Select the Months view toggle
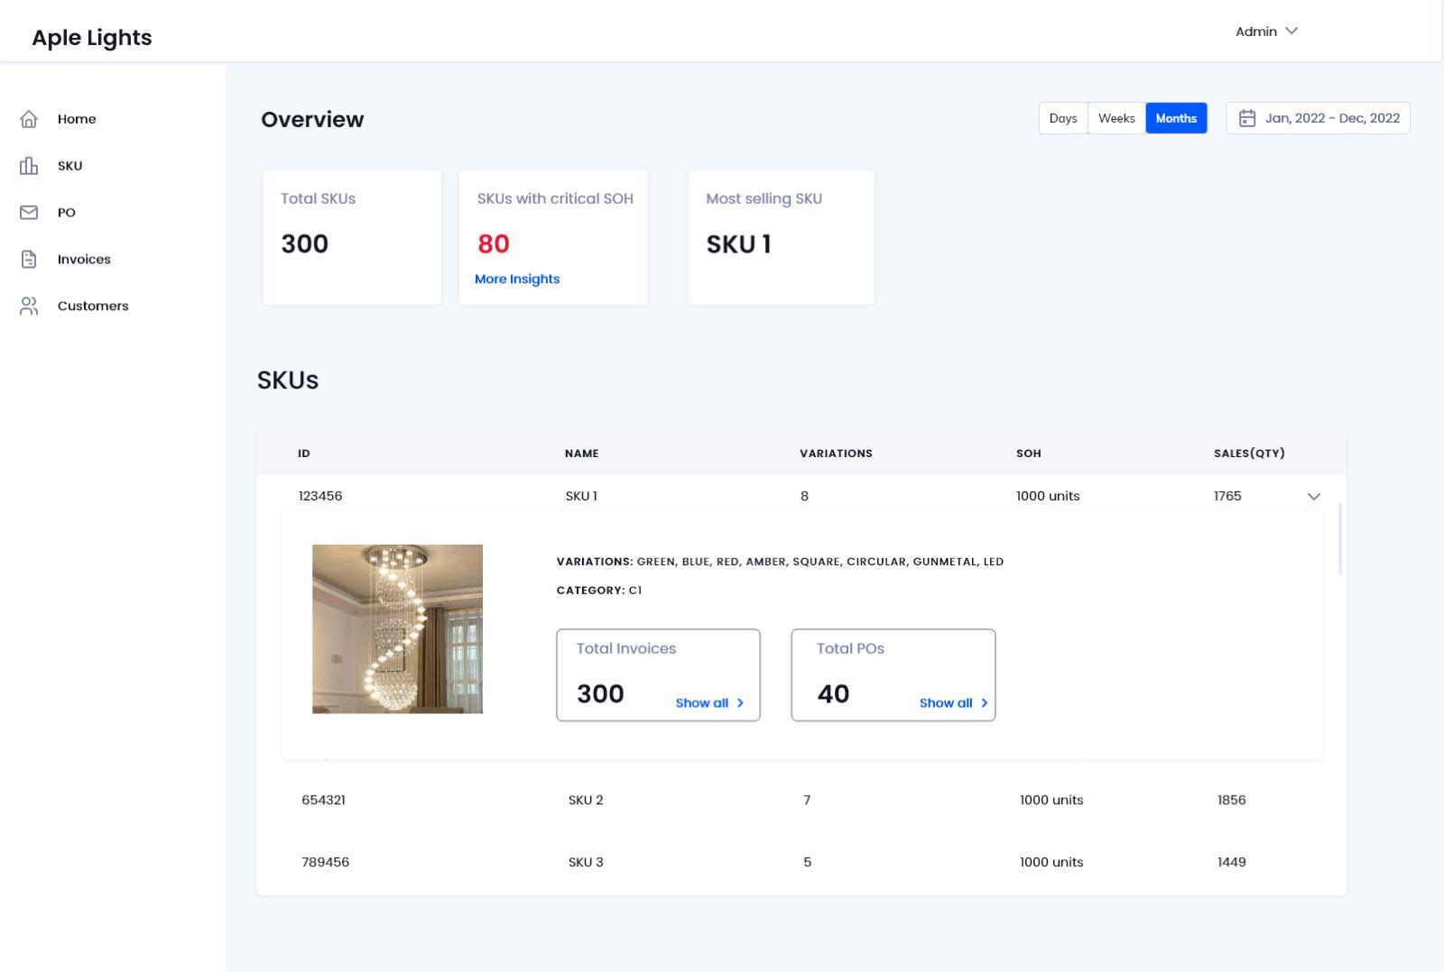This screenshot has width=1444, height=972. [x=1175, y=118]
